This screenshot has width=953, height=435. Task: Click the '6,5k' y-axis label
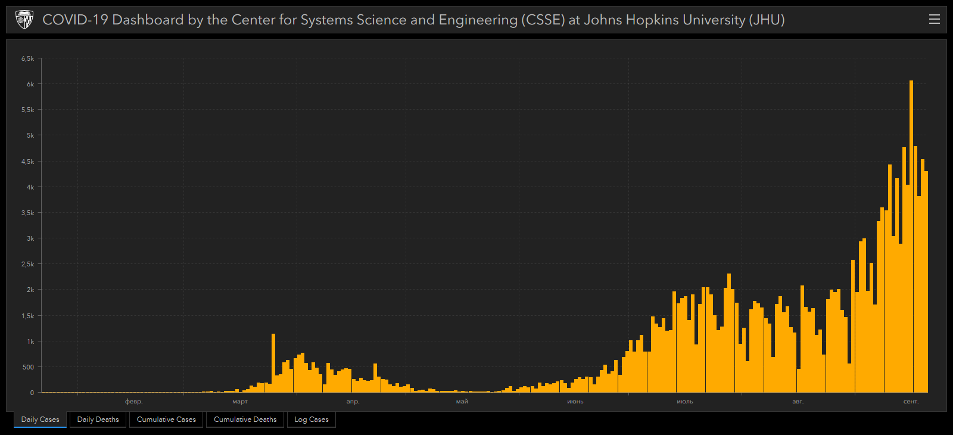[27, 58]
